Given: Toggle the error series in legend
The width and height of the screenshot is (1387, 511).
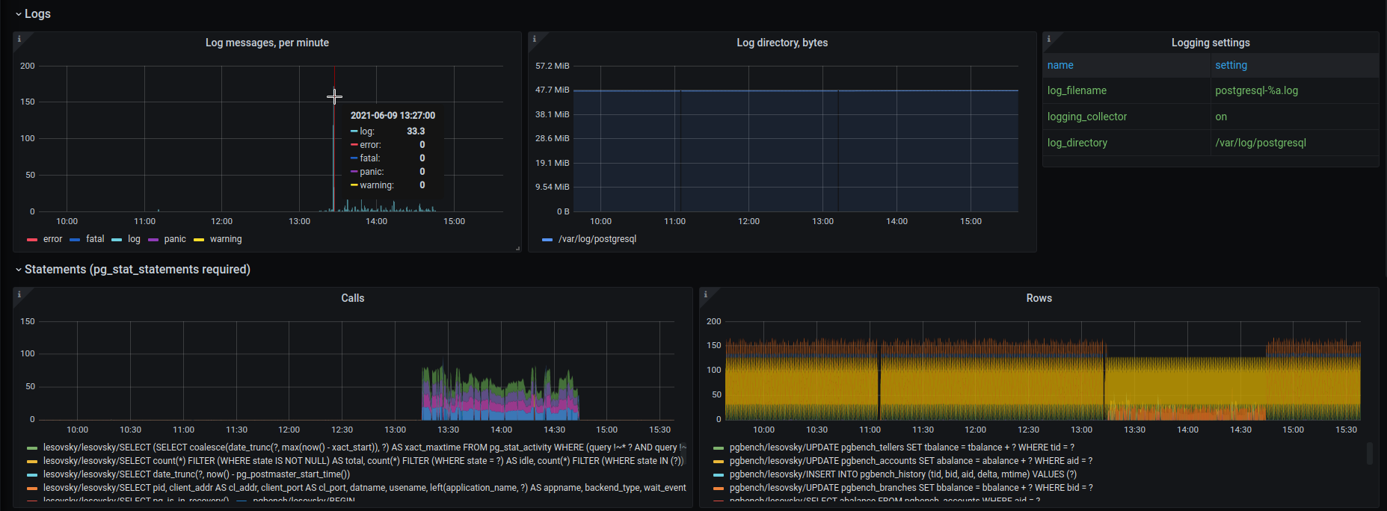Looking at the screenshot, I should (x=52, y=239).
